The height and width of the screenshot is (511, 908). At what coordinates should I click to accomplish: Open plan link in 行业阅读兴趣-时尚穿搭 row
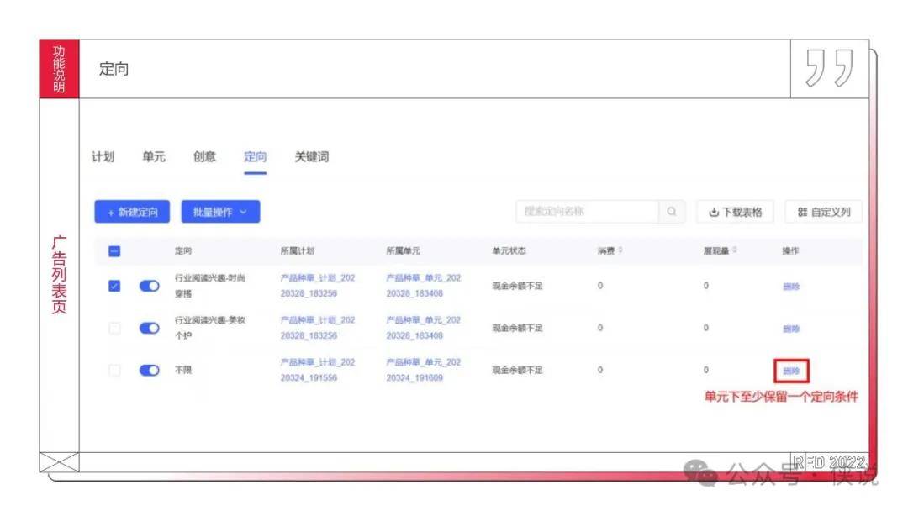(318, 286)
